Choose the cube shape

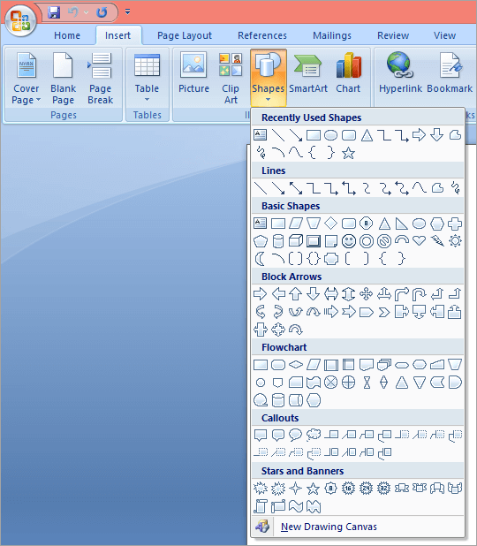tap(296, 241)
